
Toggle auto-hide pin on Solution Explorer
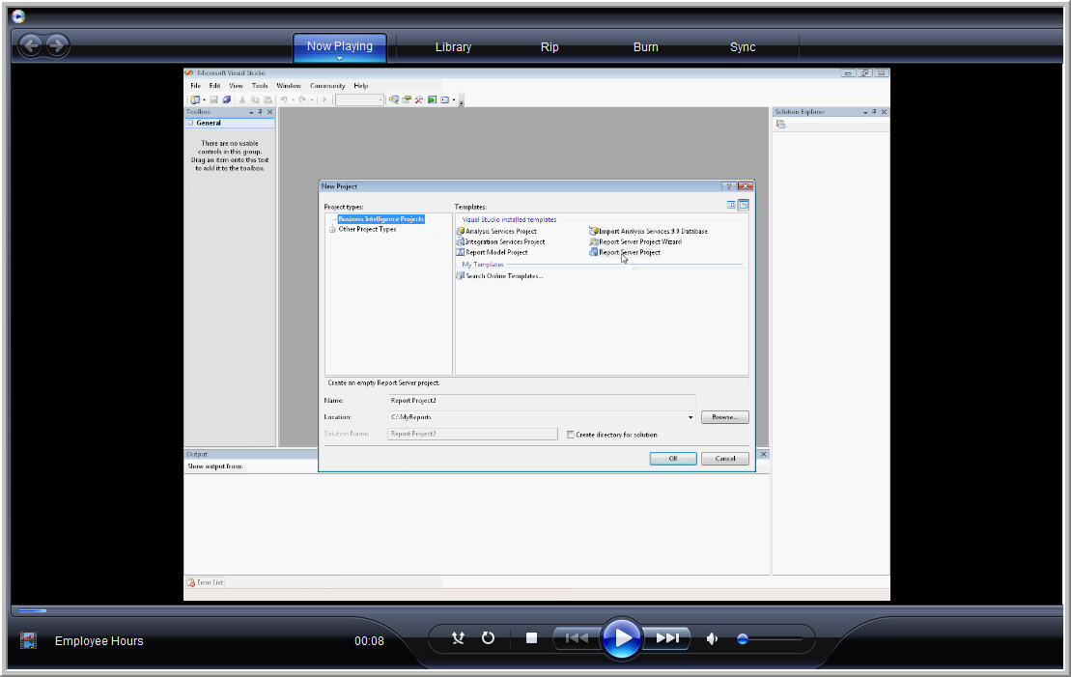coord(874,112)
